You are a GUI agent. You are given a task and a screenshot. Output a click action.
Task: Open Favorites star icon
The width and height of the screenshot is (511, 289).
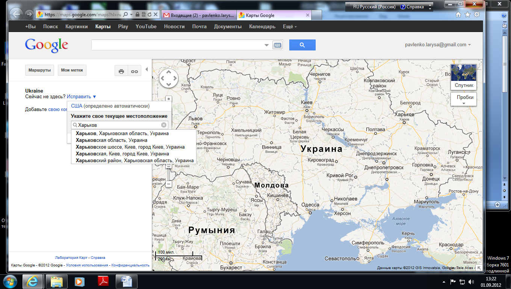tap(467, 15)
